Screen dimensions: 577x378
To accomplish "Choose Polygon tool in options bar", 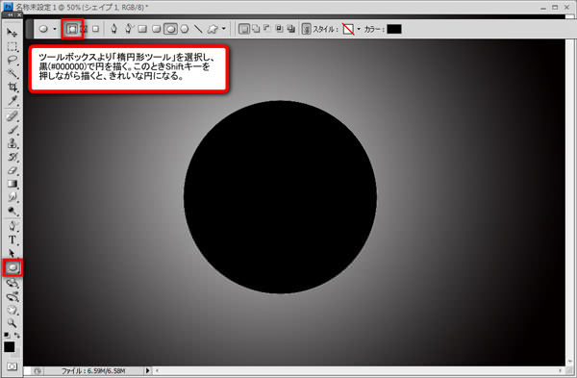I will coord(185,29).
